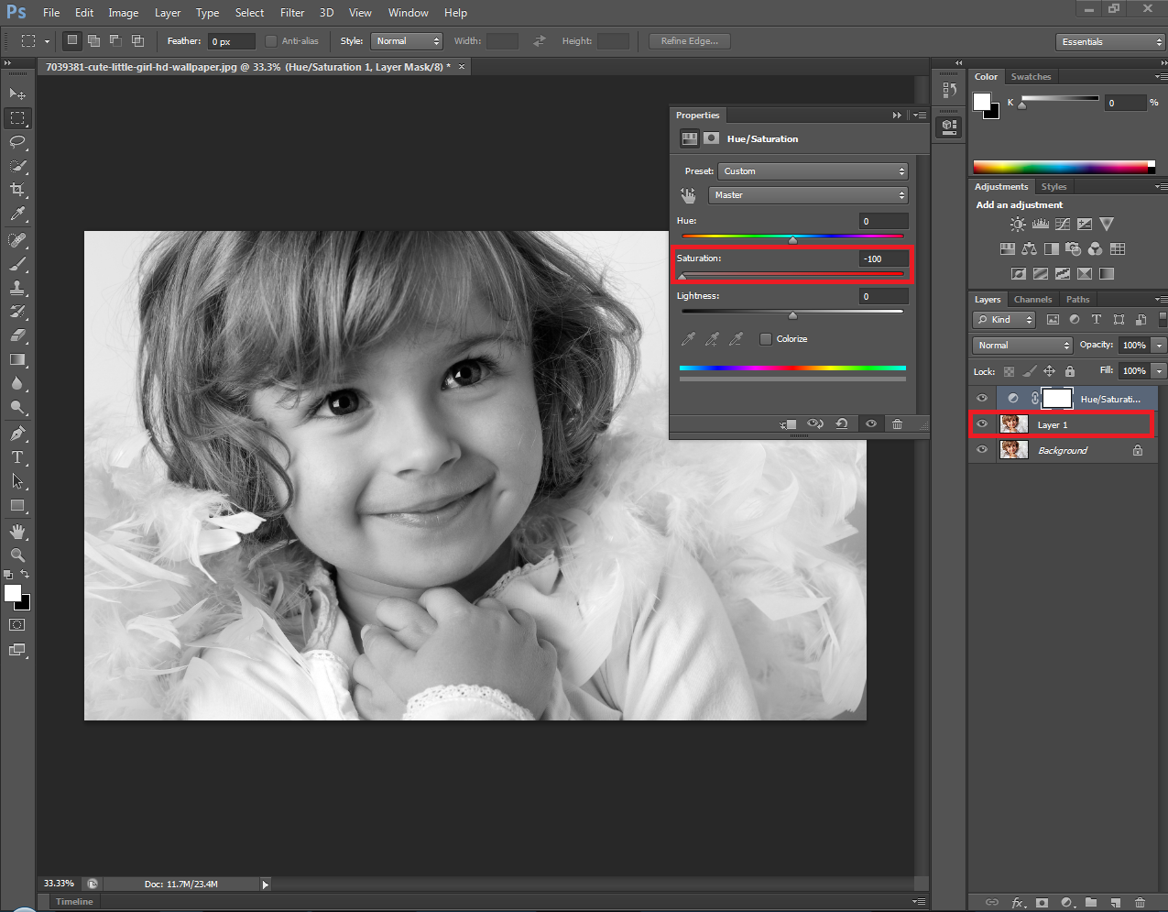The image size is (1168, 912).
Task: Click the Feather input field
Action: tap(231, 42)
